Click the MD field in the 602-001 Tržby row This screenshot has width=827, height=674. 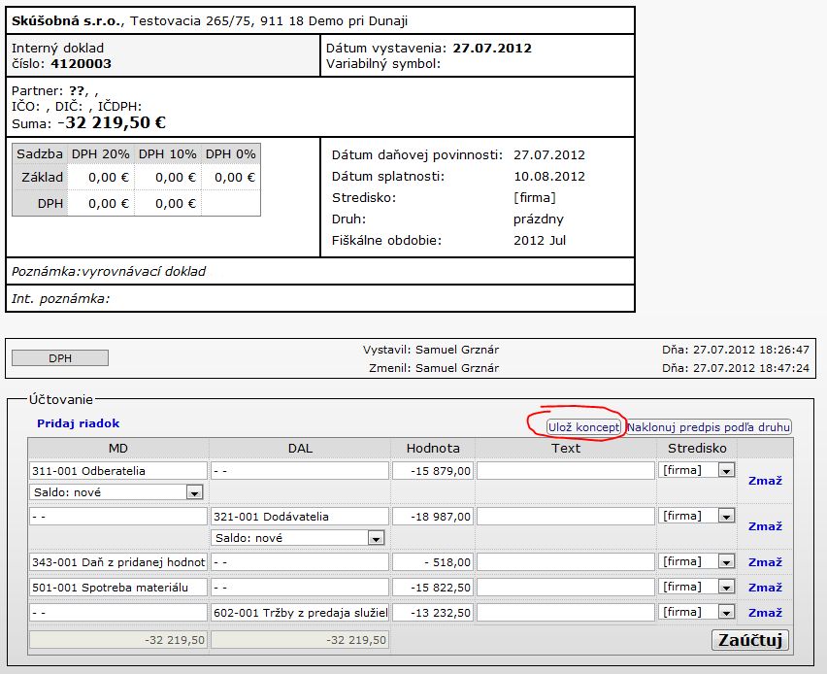click(x=118, y=613)
